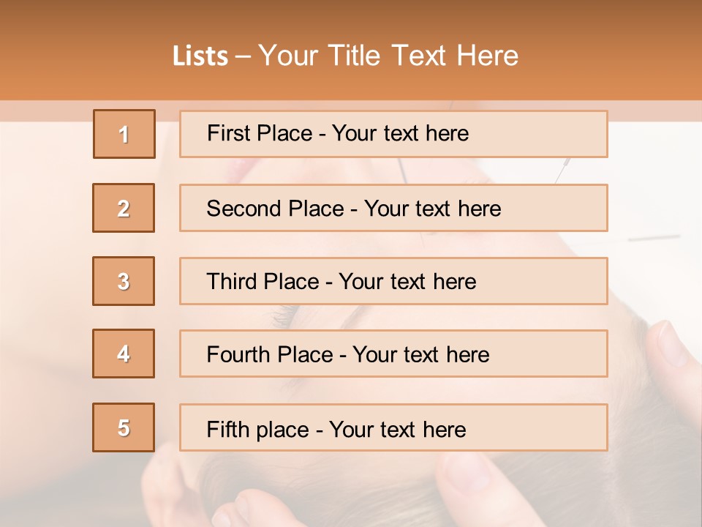
Task: Click 'Your text here' in Fourth Place row
Action: tap(420, 355)
